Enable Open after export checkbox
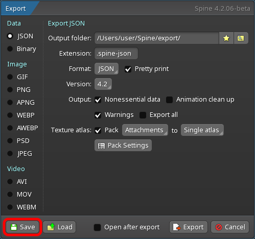The height and width of the screenshot is (239, 255). coord(98,227)
